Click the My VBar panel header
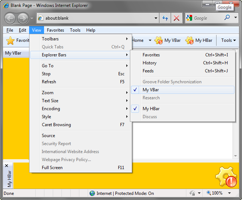The height and width of the screenshot is (200, 242). 16,53
